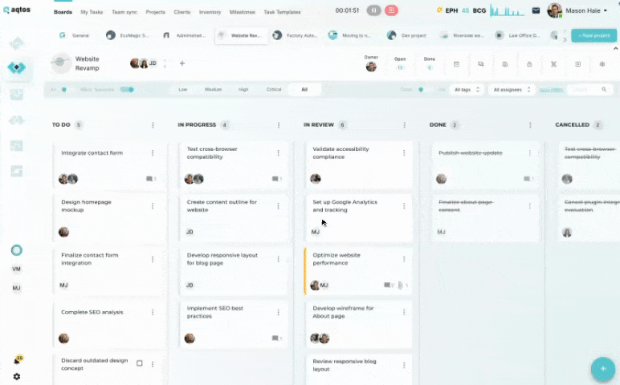
Task: Open the Clients menu item
Action: click(182, 12)
